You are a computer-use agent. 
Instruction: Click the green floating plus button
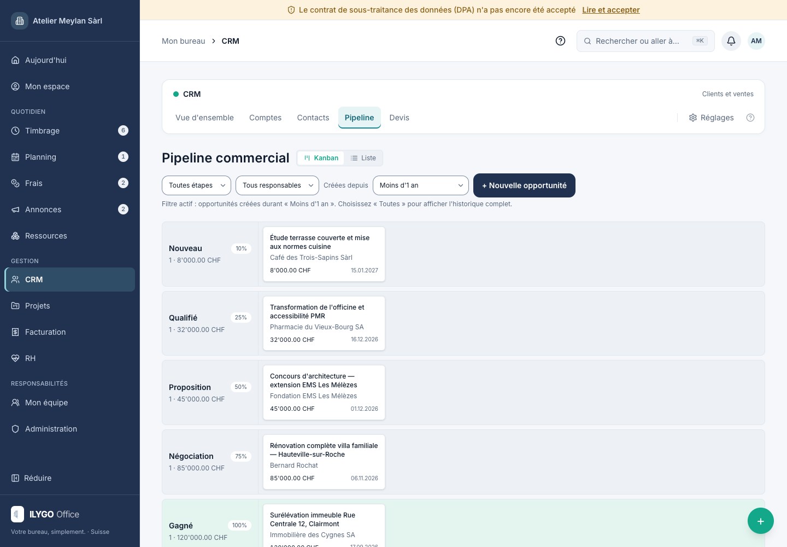click(761, 521)
